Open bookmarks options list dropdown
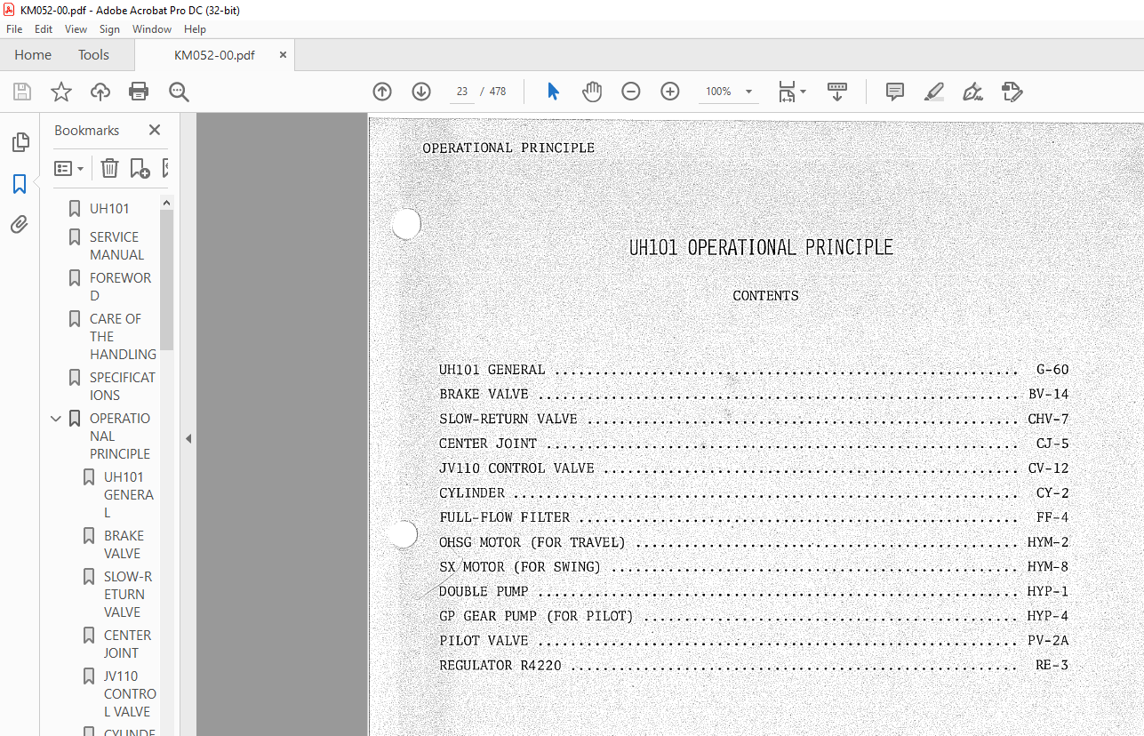Image resolution: width=1144 pixels, height=736 pixels. point(69,168)
